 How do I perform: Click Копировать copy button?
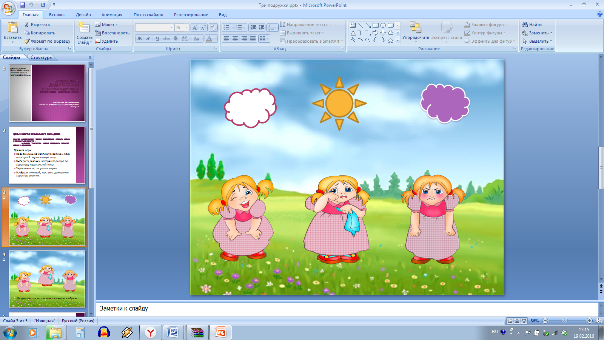[39, 33]
